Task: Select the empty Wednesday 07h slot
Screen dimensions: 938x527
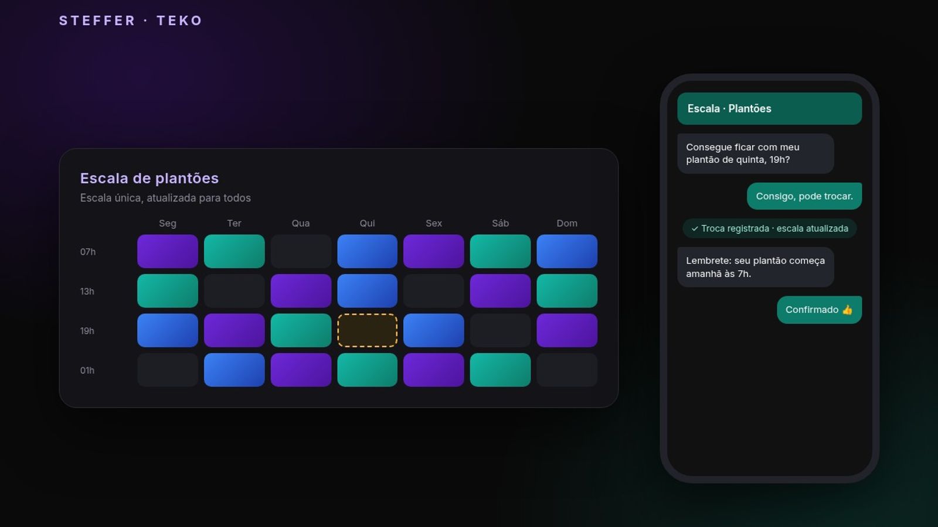Action: [x=301, y=251]
